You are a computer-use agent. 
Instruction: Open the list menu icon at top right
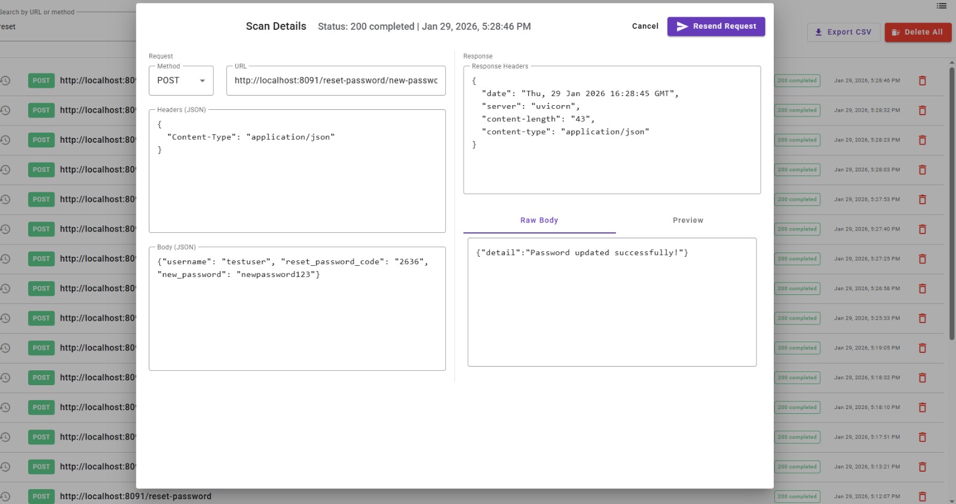(x=942, y=6)
